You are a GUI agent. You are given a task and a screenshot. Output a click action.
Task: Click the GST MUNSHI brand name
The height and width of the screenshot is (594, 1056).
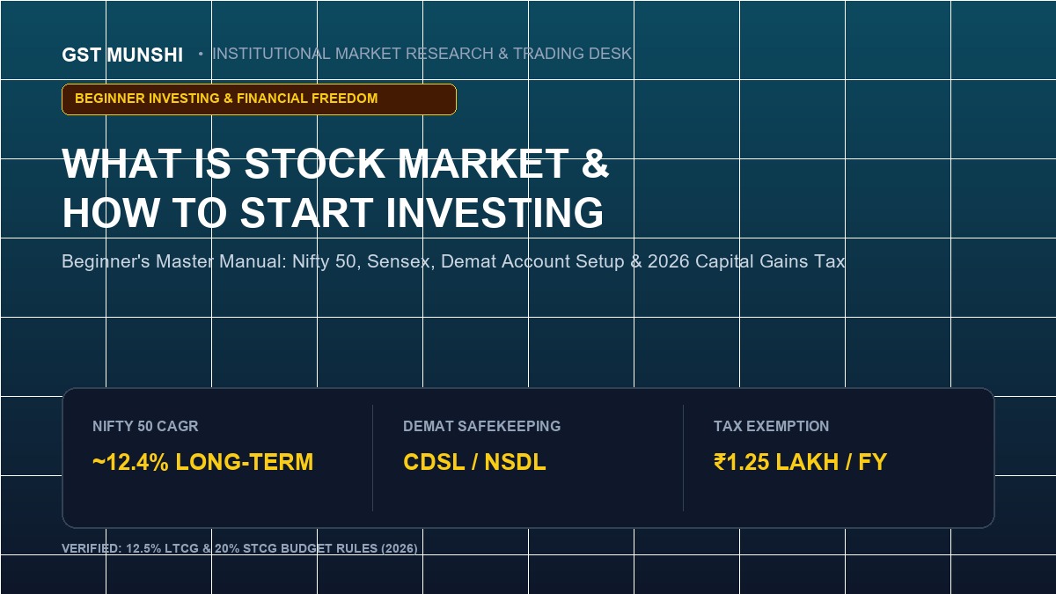[122, 55]
